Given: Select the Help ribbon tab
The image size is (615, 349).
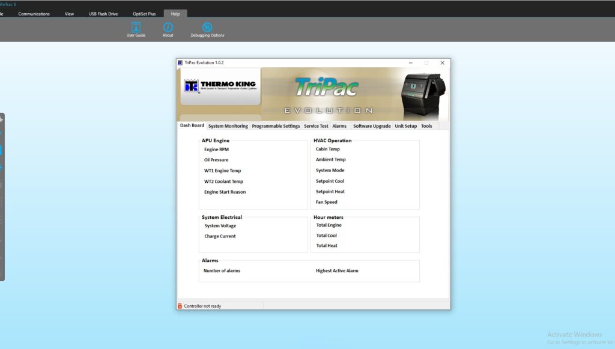Looking at the screenshot, I should (x=175, y=13).
